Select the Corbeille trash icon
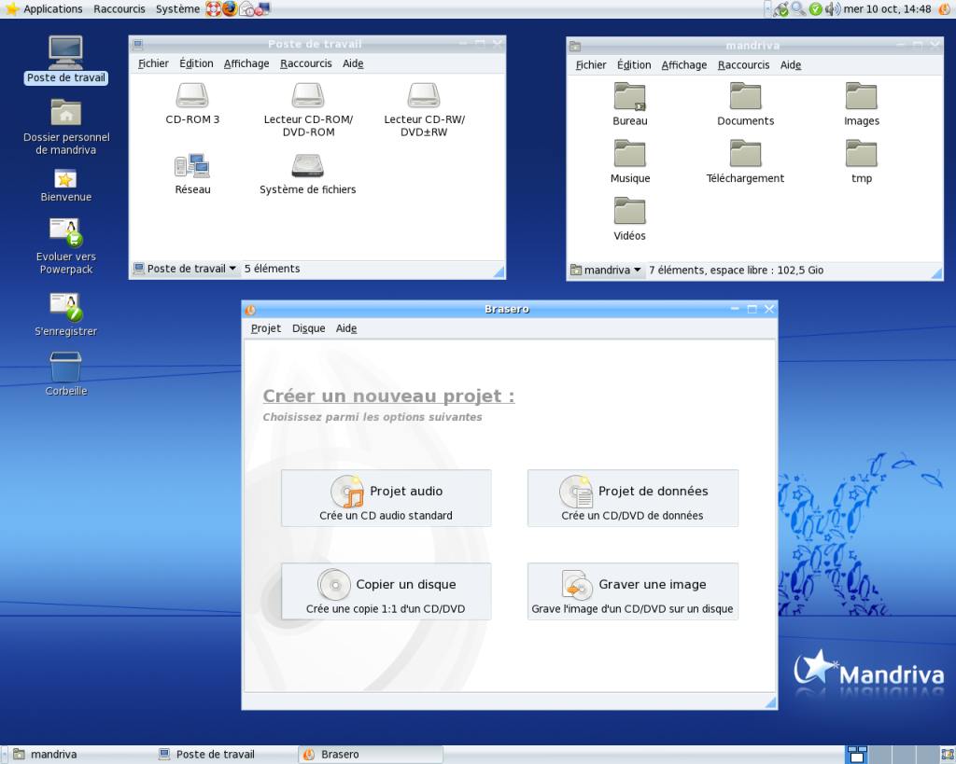The width and height of the screenshot is (956, 764). click(66, 374)
